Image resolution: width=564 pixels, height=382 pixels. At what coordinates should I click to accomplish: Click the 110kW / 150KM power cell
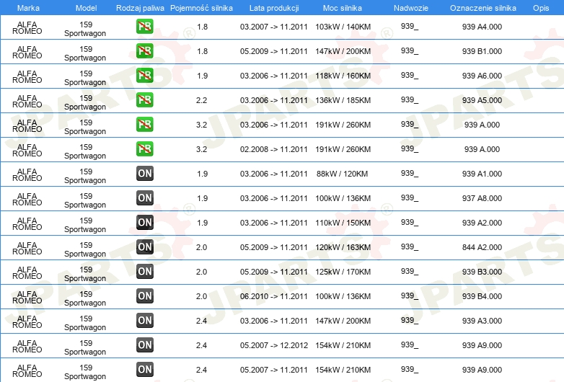point(343,223)
